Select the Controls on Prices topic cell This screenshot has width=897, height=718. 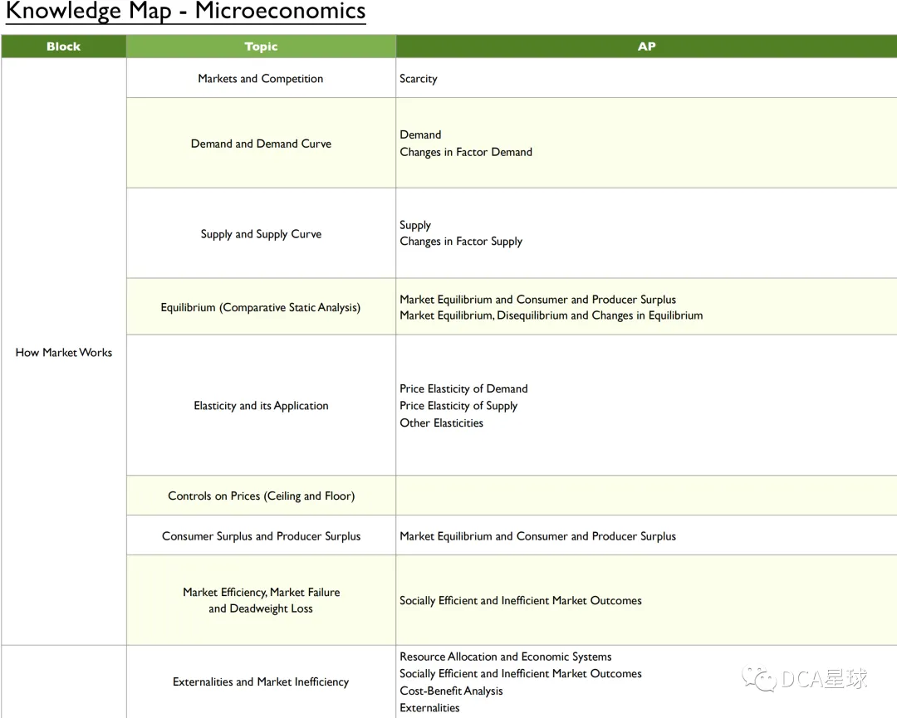(261, 496)
